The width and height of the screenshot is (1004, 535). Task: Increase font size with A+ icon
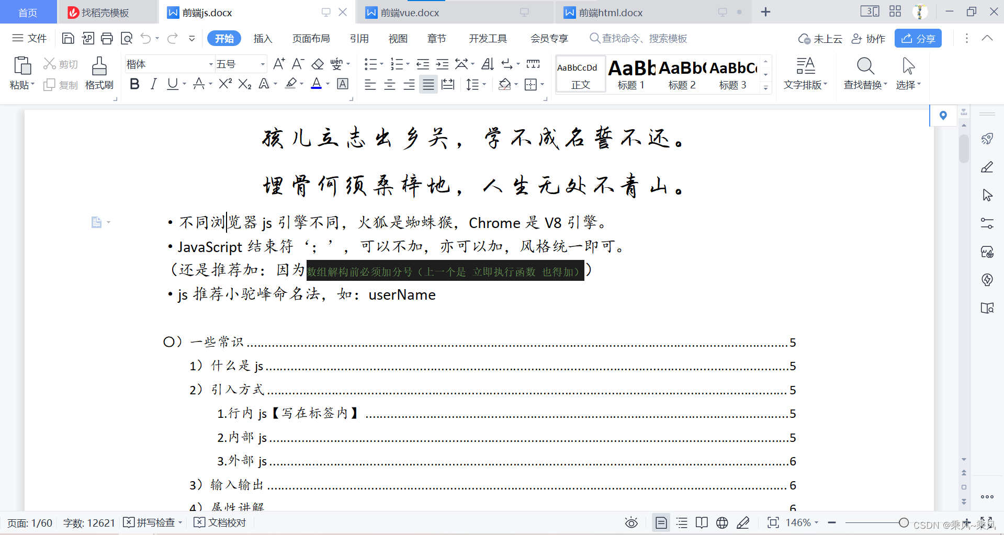pyautogui.click(x=279, y=64)
